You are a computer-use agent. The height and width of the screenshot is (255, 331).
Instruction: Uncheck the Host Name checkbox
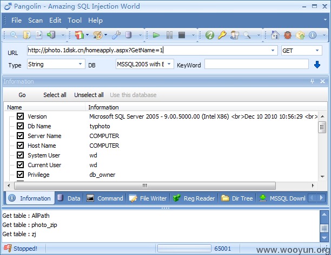point(20,145)
